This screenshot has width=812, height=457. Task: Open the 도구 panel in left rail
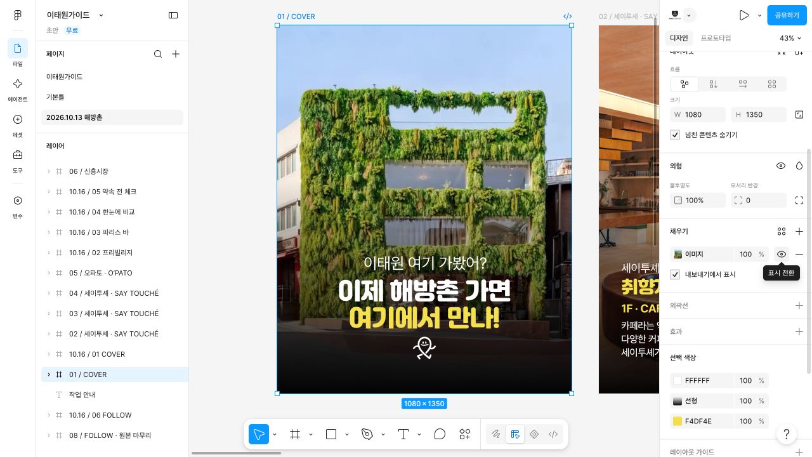tap(18, 160)
